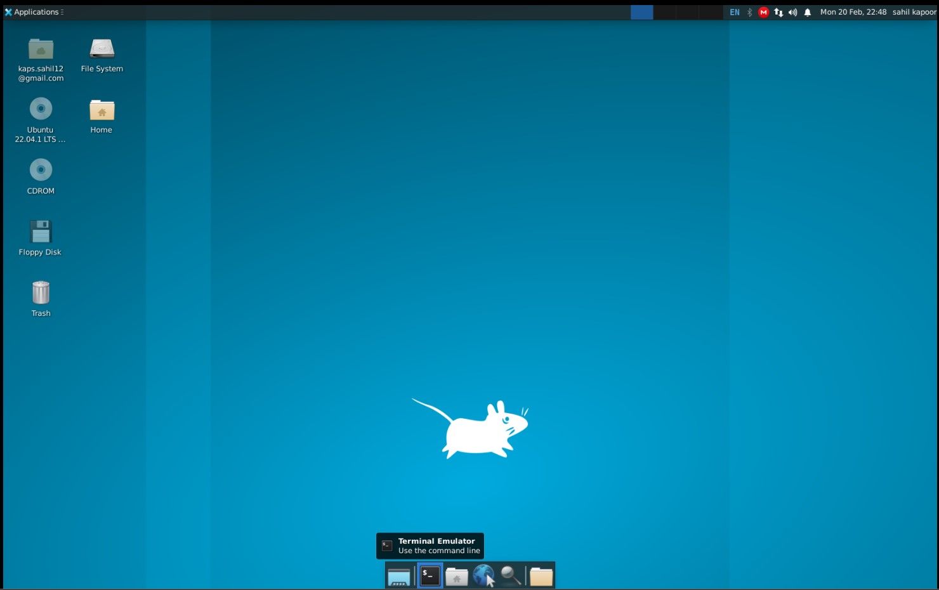Open the yellow folder icon in the dock
The image size is (939, 590).
click(541, 575)
